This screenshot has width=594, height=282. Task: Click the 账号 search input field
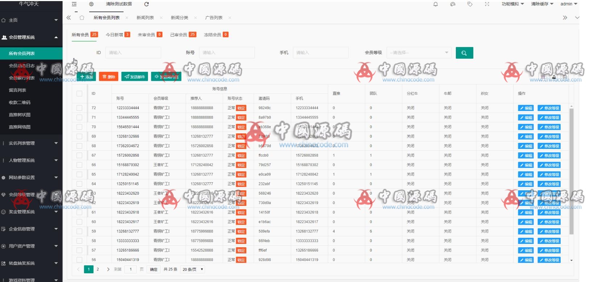click(227, 53)
